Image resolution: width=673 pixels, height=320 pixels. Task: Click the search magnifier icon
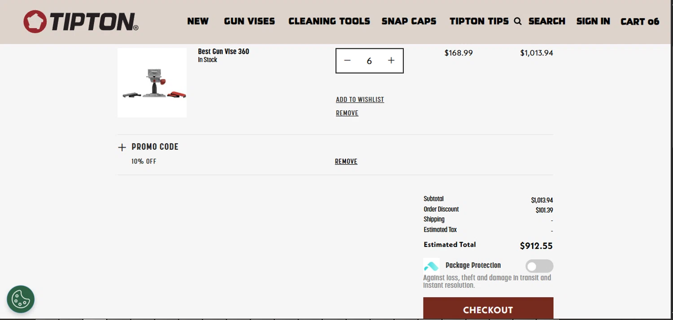coord(518,21)
